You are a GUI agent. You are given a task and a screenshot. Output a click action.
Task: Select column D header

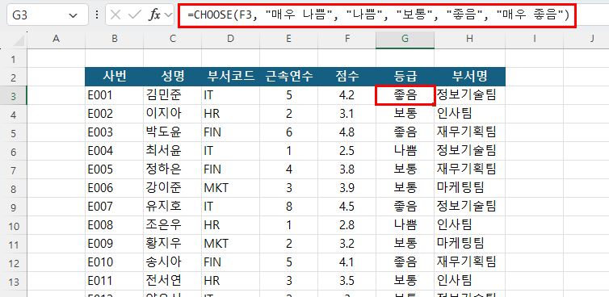pos(231,39)
